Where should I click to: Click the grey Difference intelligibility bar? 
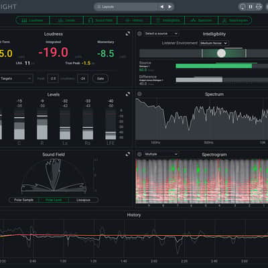click(x=199, y=80)
